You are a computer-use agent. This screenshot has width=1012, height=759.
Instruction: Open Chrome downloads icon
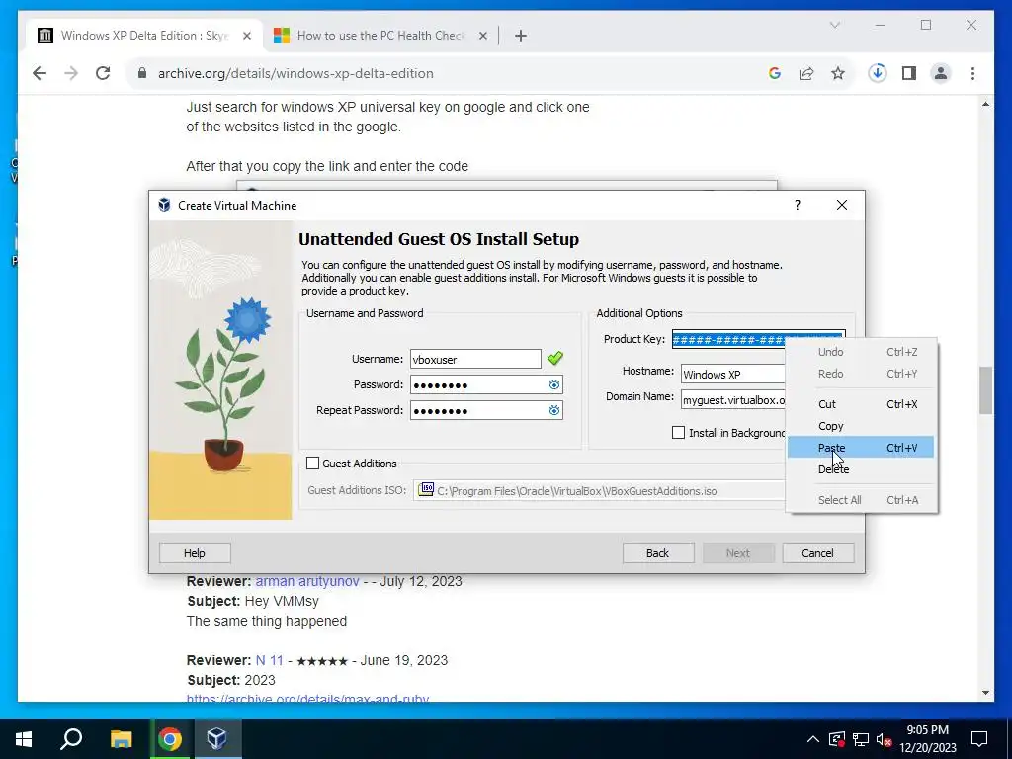(878, 73)
